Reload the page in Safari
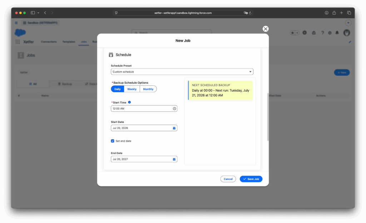Viewport: 366px width, 223px height. point(250,13)
